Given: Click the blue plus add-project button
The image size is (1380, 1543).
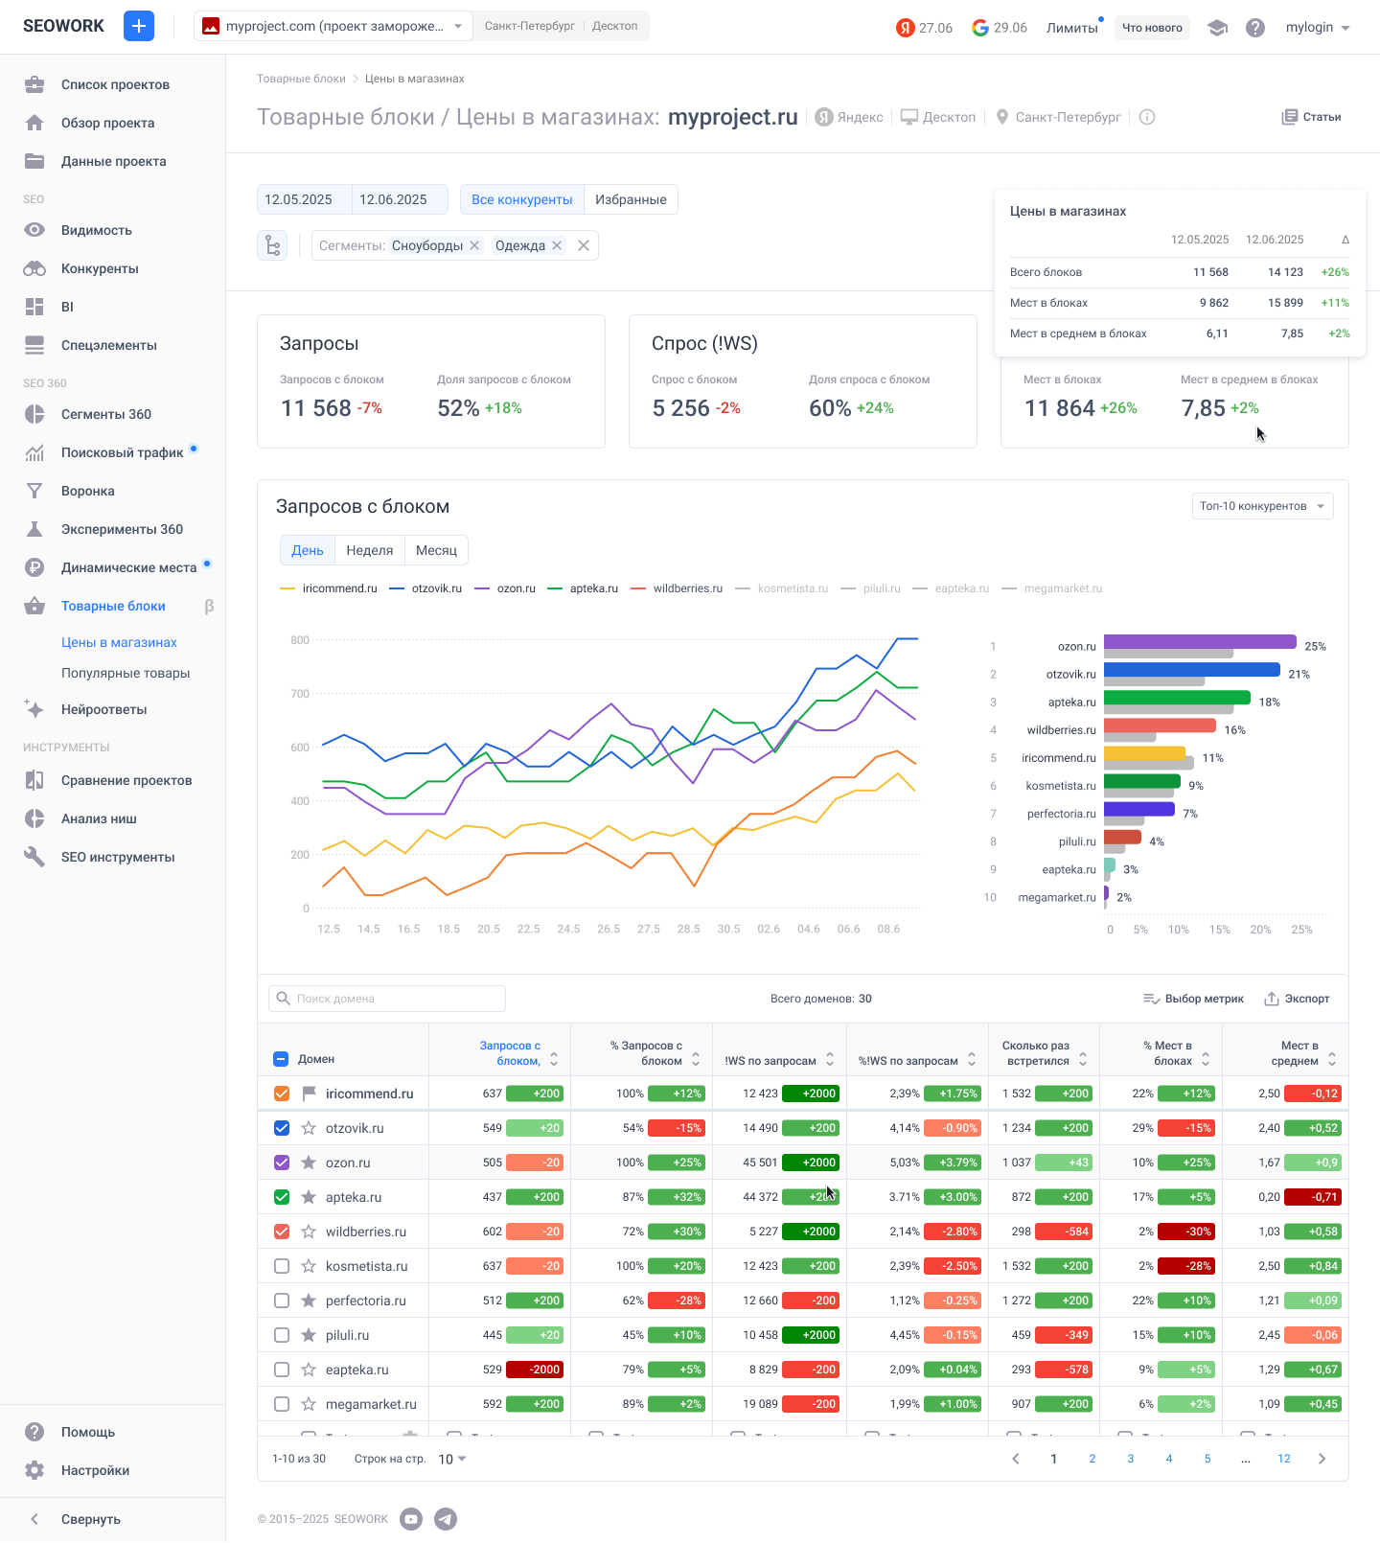Looking at the screenshot, I should tap(139, 26).
